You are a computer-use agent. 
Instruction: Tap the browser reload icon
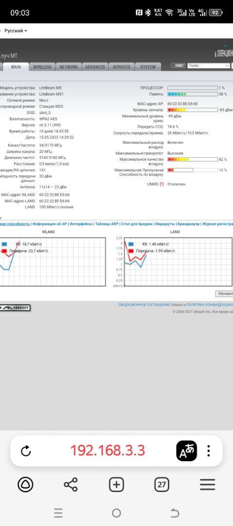coord(26,451)
